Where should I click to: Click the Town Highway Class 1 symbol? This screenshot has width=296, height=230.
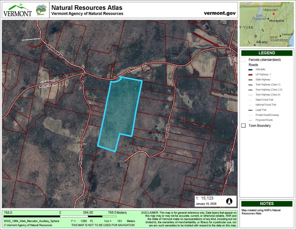tap(250, 84)
